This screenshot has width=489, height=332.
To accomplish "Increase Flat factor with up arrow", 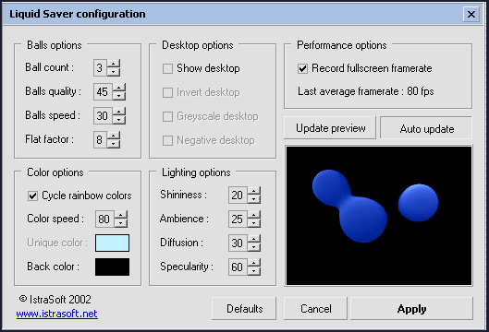I will [x=114, y=136].
